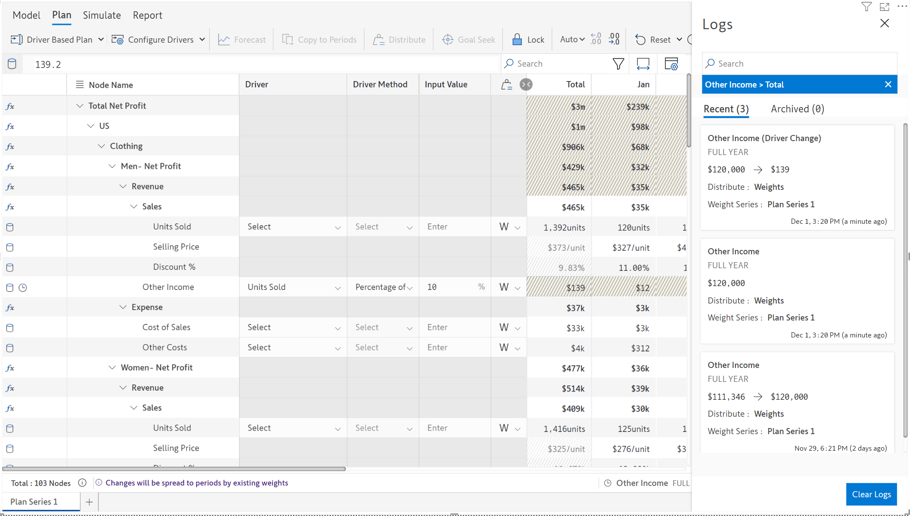Image resolution: width=910 pixels, height=516 pixels.
Task: Open the Archived (0) logs tab
Action: coord(797,109)
